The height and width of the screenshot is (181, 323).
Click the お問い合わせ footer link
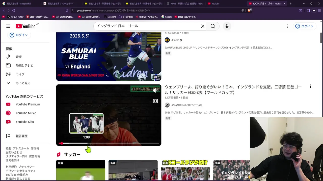[x=14, y=152]
